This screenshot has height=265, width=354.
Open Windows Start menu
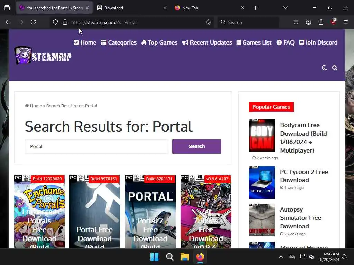coord(155,257)
